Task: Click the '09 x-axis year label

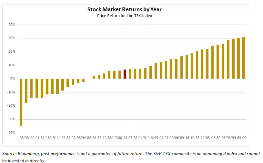Action: tap(244, 138)
